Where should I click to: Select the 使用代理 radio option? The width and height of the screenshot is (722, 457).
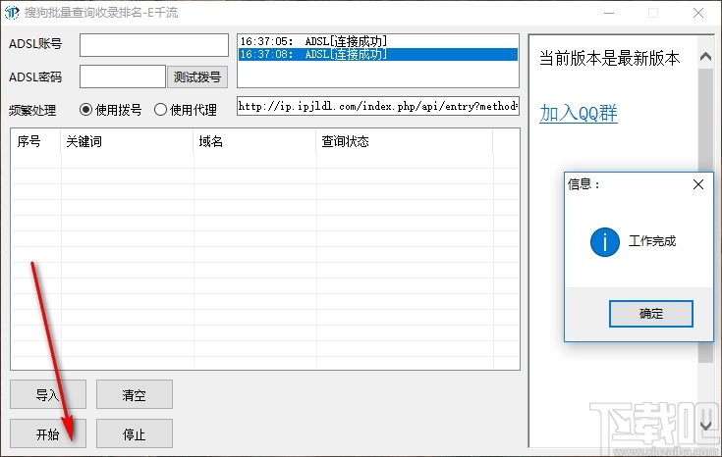tap(185, 110)
